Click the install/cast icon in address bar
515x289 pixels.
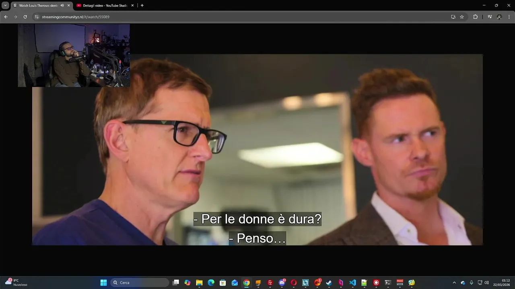[453, 17]
